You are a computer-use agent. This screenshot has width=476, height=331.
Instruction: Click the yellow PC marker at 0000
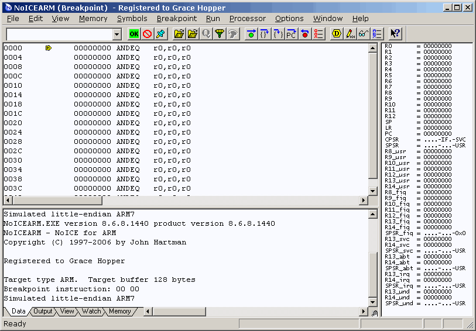tap(48, 48)
